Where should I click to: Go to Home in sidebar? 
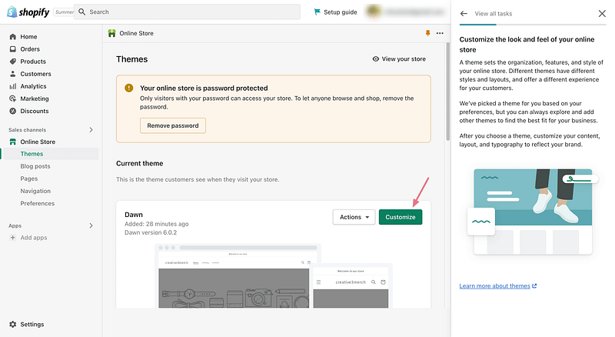pos(28,36)
